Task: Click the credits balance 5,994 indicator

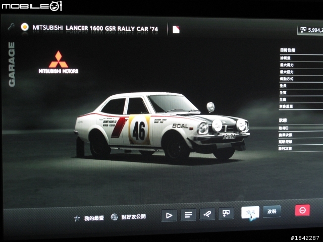Action: coord(311,30)
